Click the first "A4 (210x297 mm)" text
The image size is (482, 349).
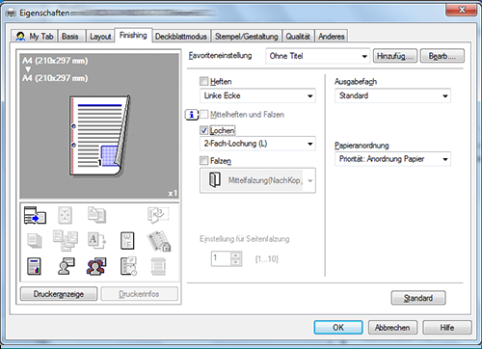(55, 61)
